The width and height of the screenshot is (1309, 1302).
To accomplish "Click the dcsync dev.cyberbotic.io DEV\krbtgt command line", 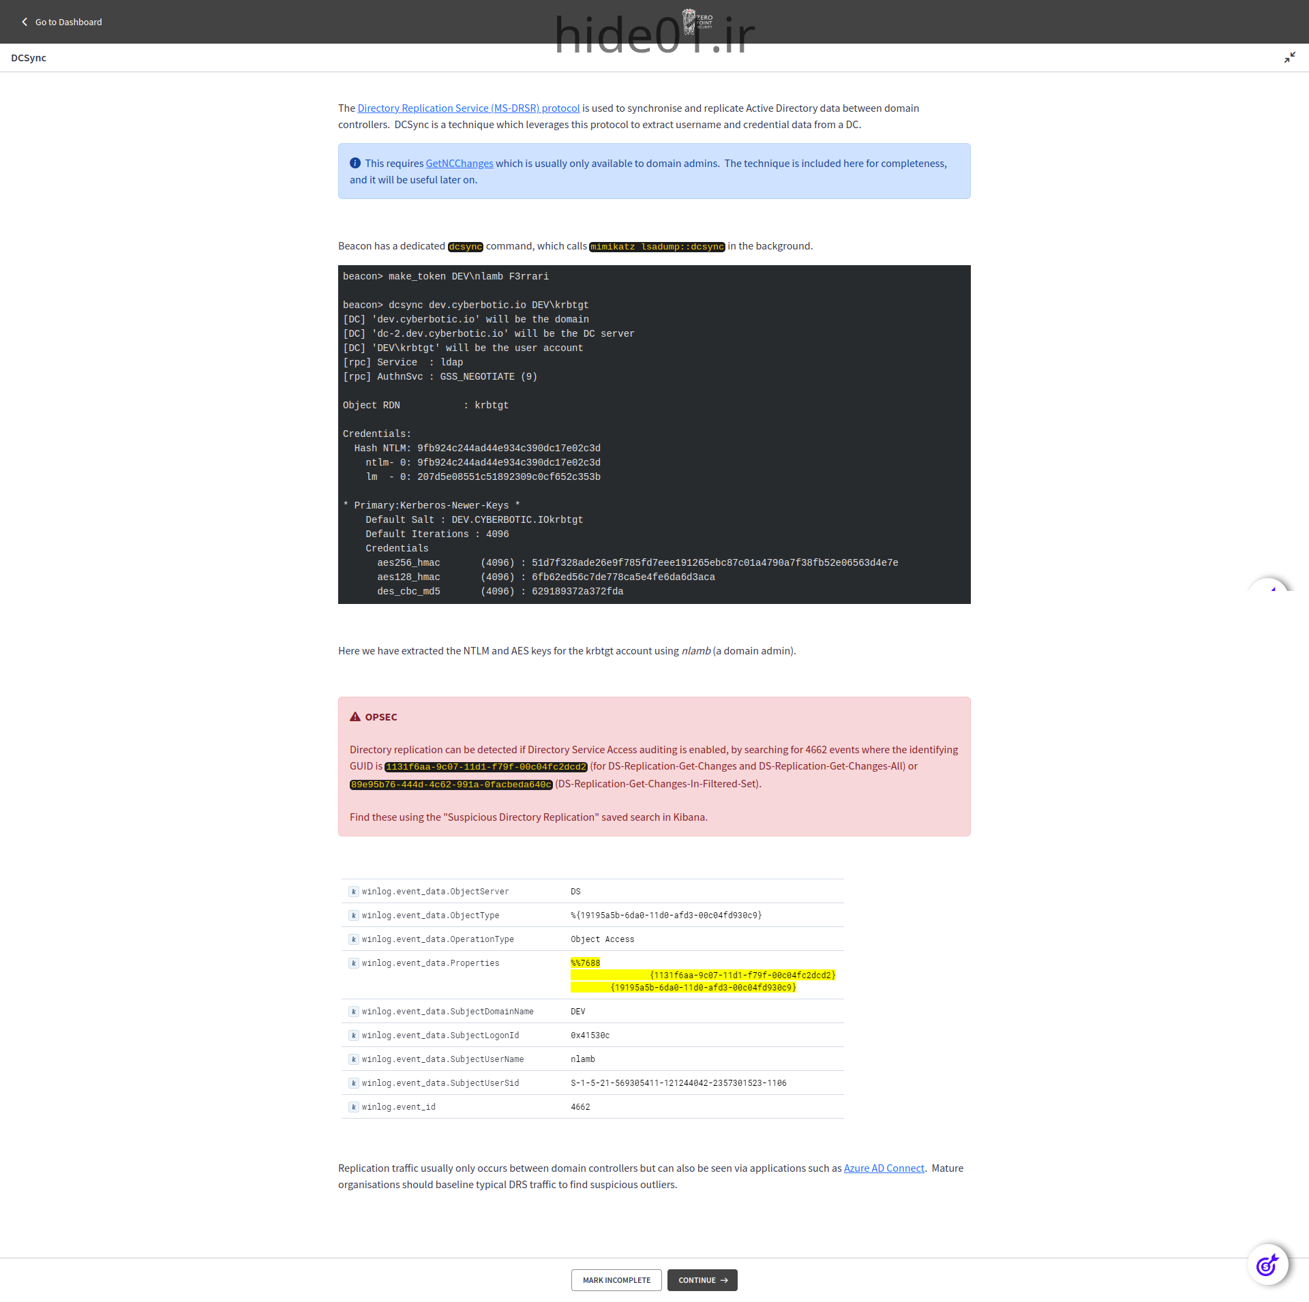I will click(x=466, y=305).
